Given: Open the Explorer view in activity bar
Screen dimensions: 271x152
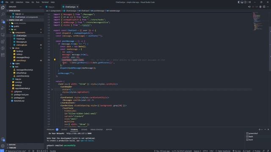Looking at the screenshot, I should coord(3,8).
